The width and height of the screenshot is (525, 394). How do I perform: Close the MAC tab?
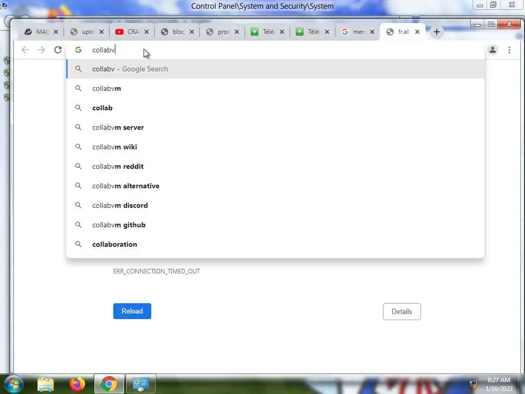pyautogui.click(x=56, y=32)
